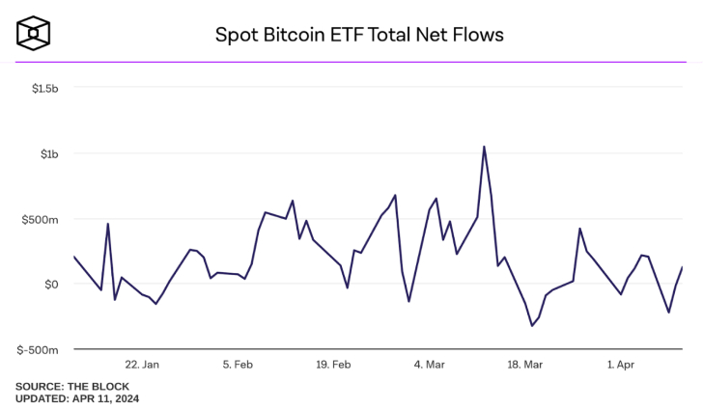Select the 5. Feb date label
The image size is (703, 410).
[x=238, y=365]
